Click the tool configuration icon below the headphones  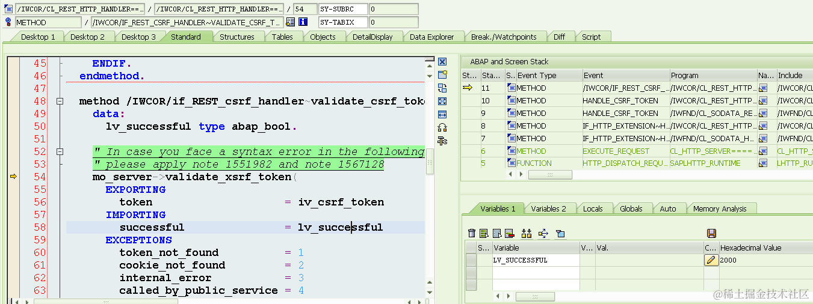click(x=442, y=141)
